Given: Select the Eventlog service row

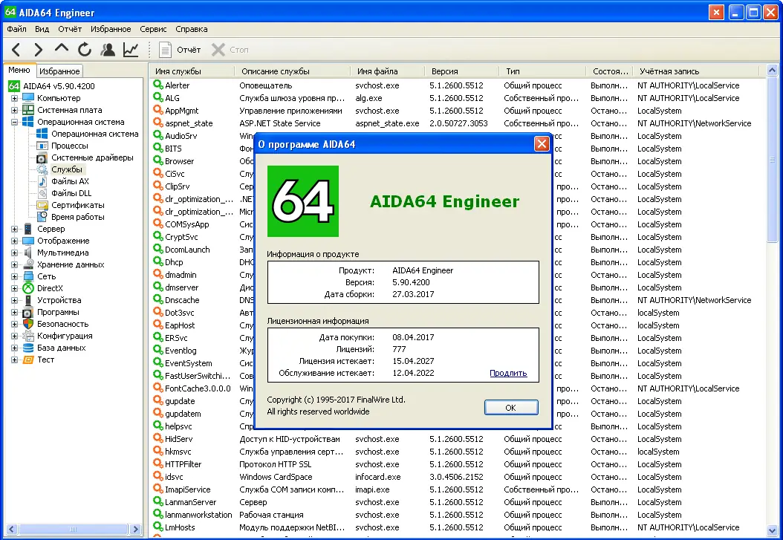Looking at the screenshot, I should [457, 351].
